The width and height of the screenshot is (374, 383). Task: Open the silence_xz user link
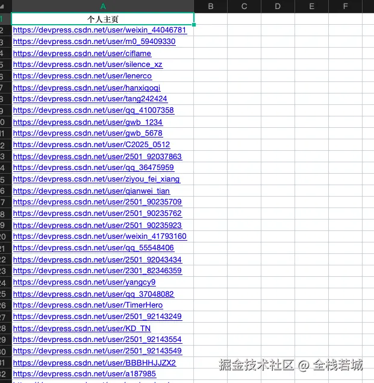click(x=88, y=65)
